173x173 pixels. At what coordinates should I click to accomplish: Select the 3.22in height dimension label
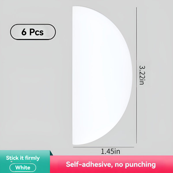click(x=142, y=75)
